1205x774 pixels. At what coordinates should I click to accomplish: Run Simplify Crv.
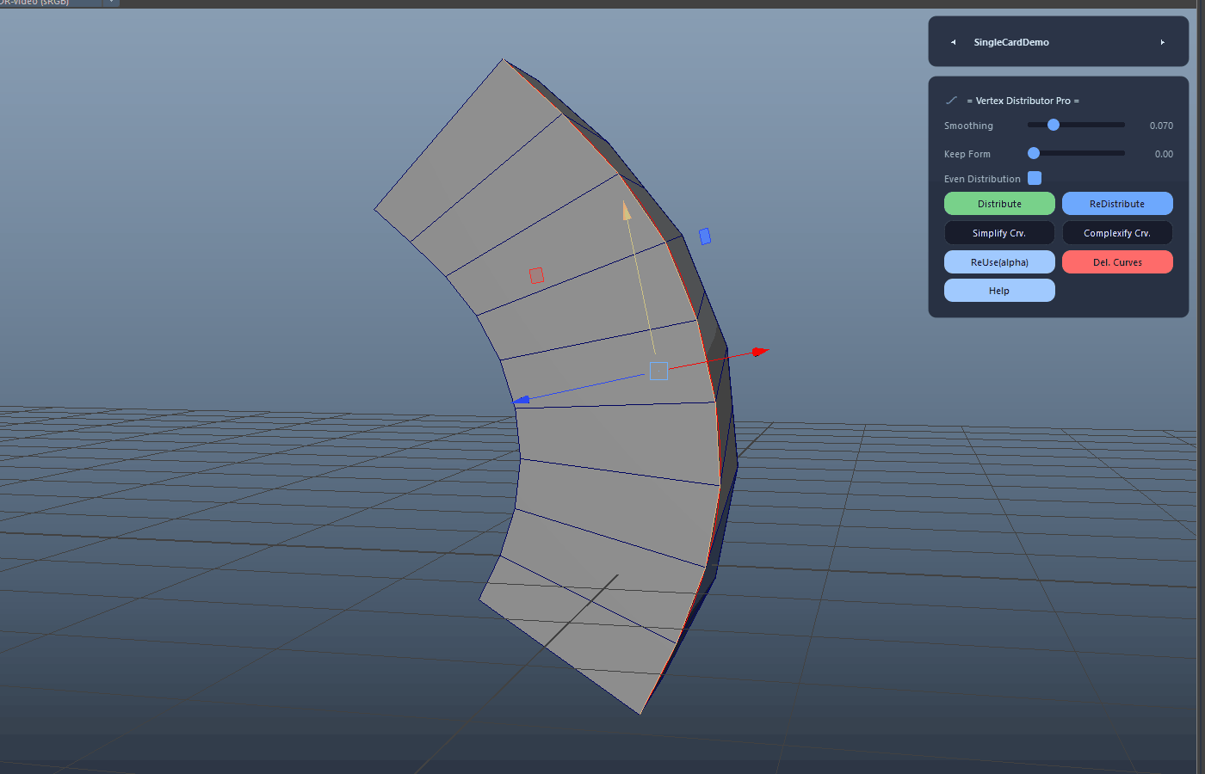(999, 233)
